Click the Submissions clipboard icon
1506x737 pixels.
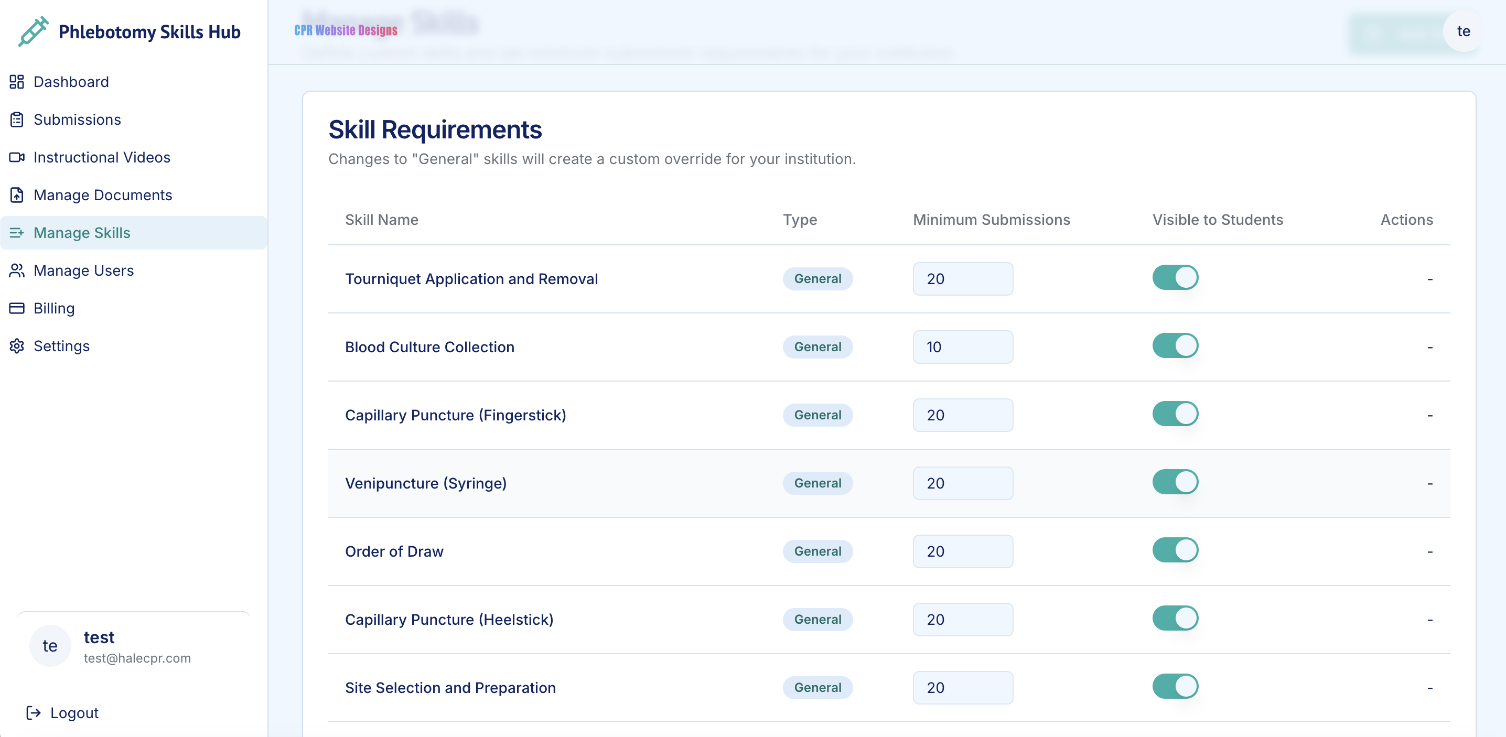click(x=16, y=119)
